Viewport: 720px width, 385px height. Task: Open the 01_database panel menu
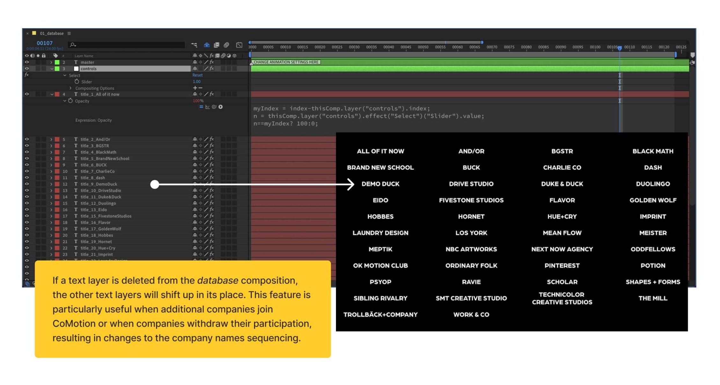(69, 33)
